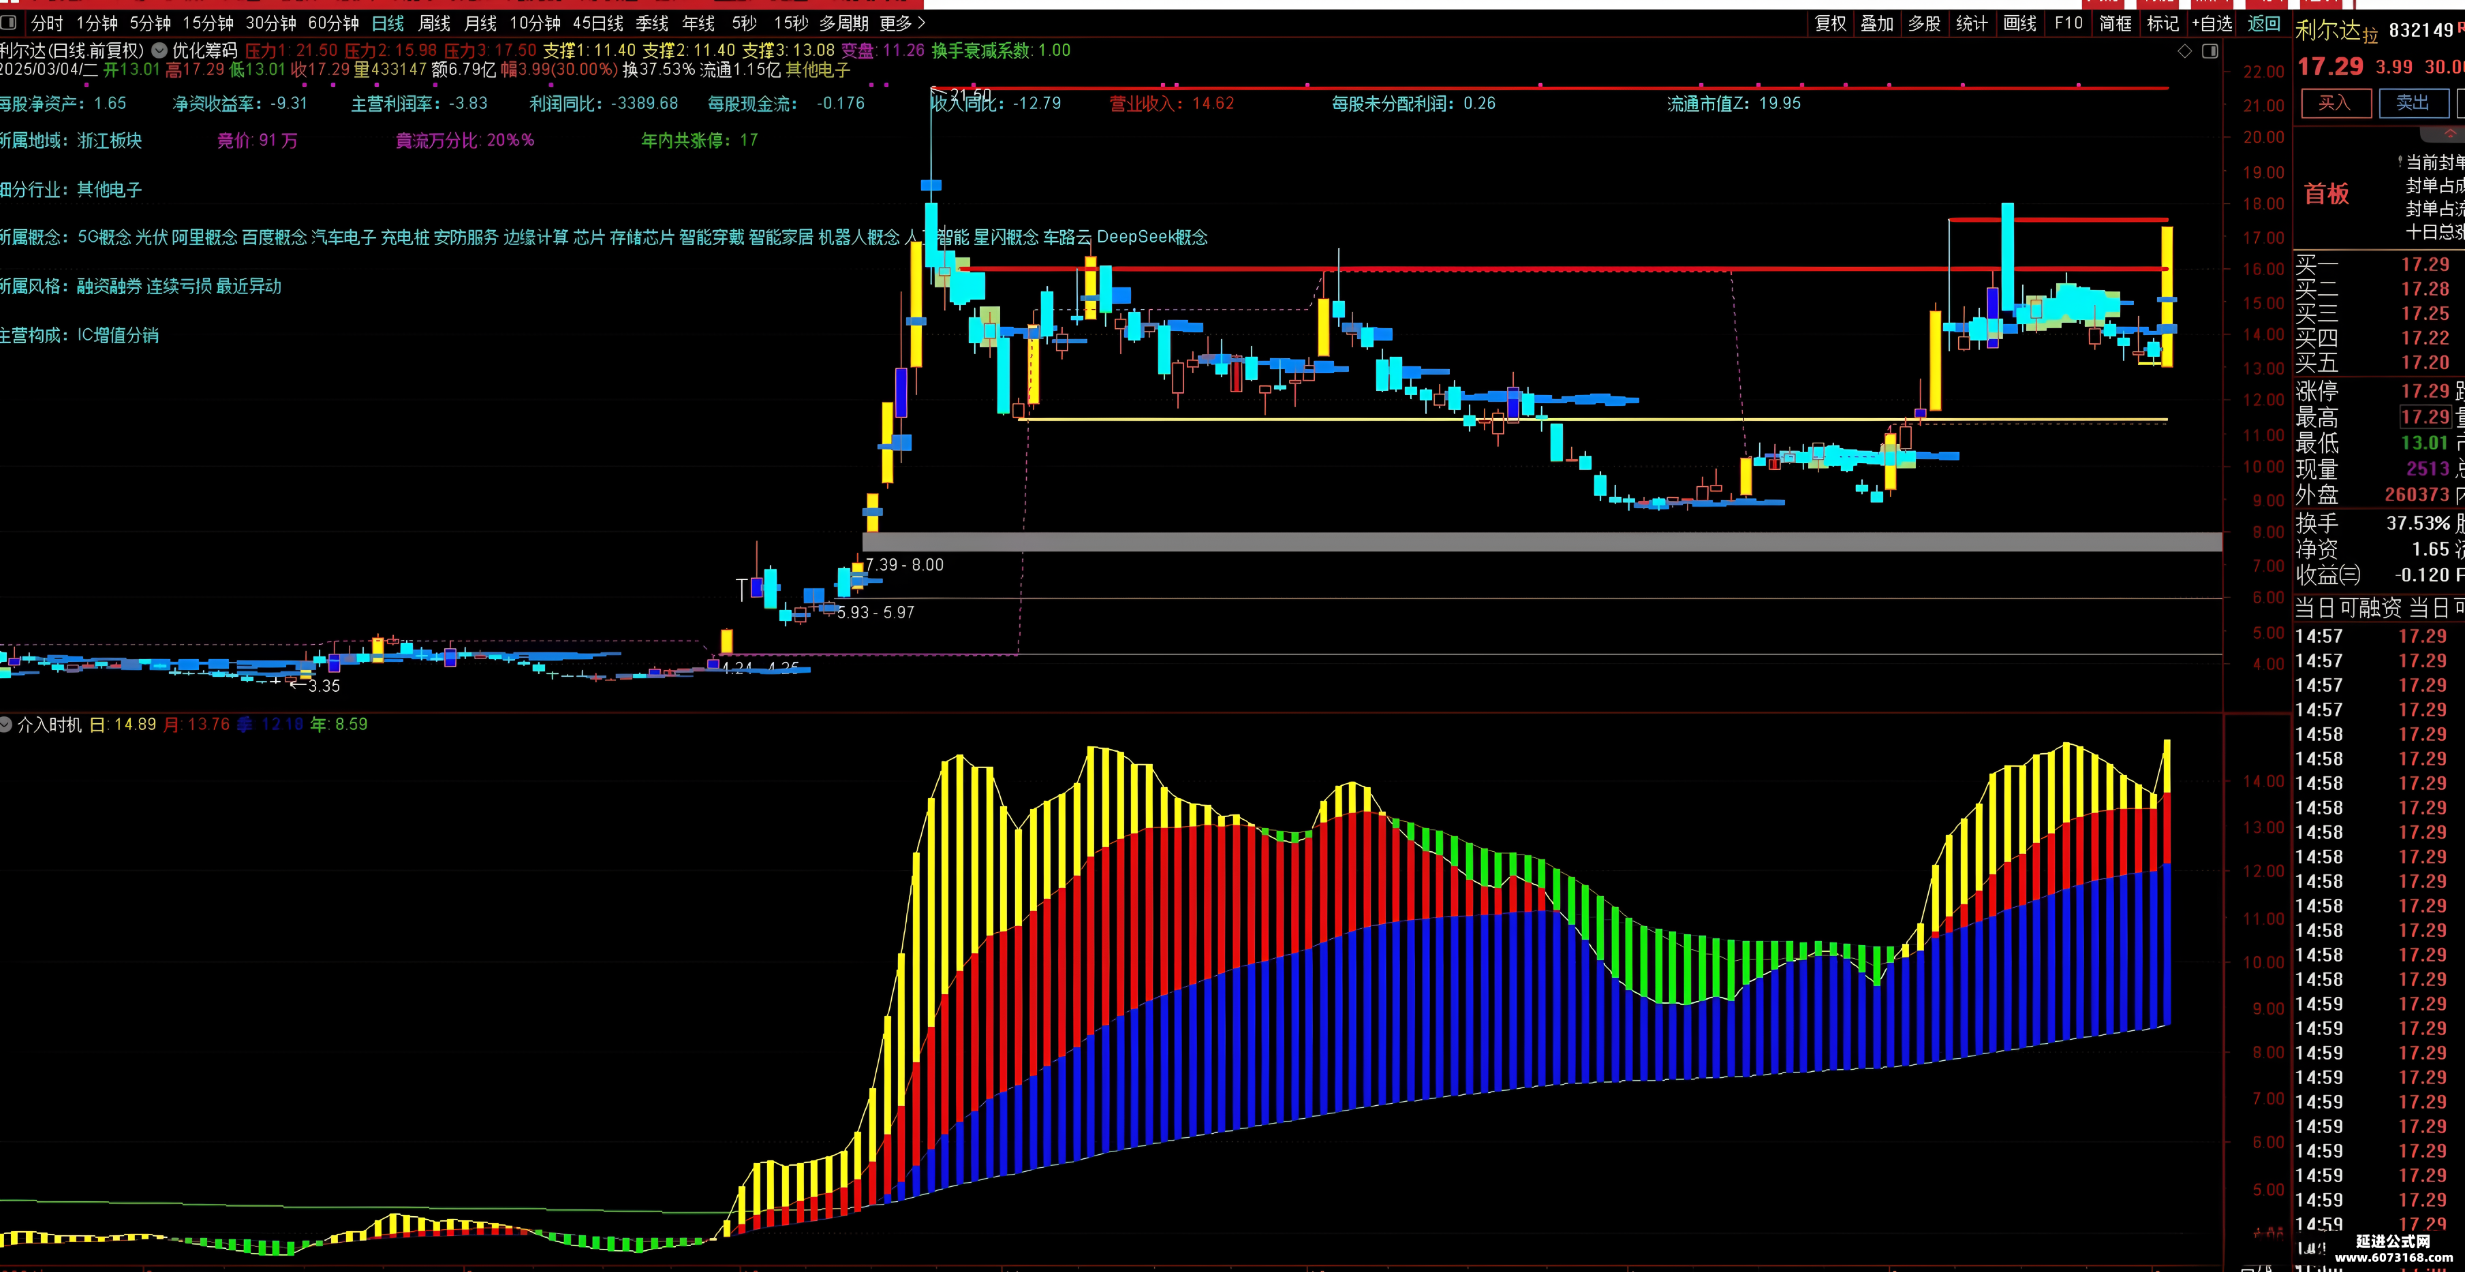Toggle 叠加 overlay mode

[x=1876, y=23]
